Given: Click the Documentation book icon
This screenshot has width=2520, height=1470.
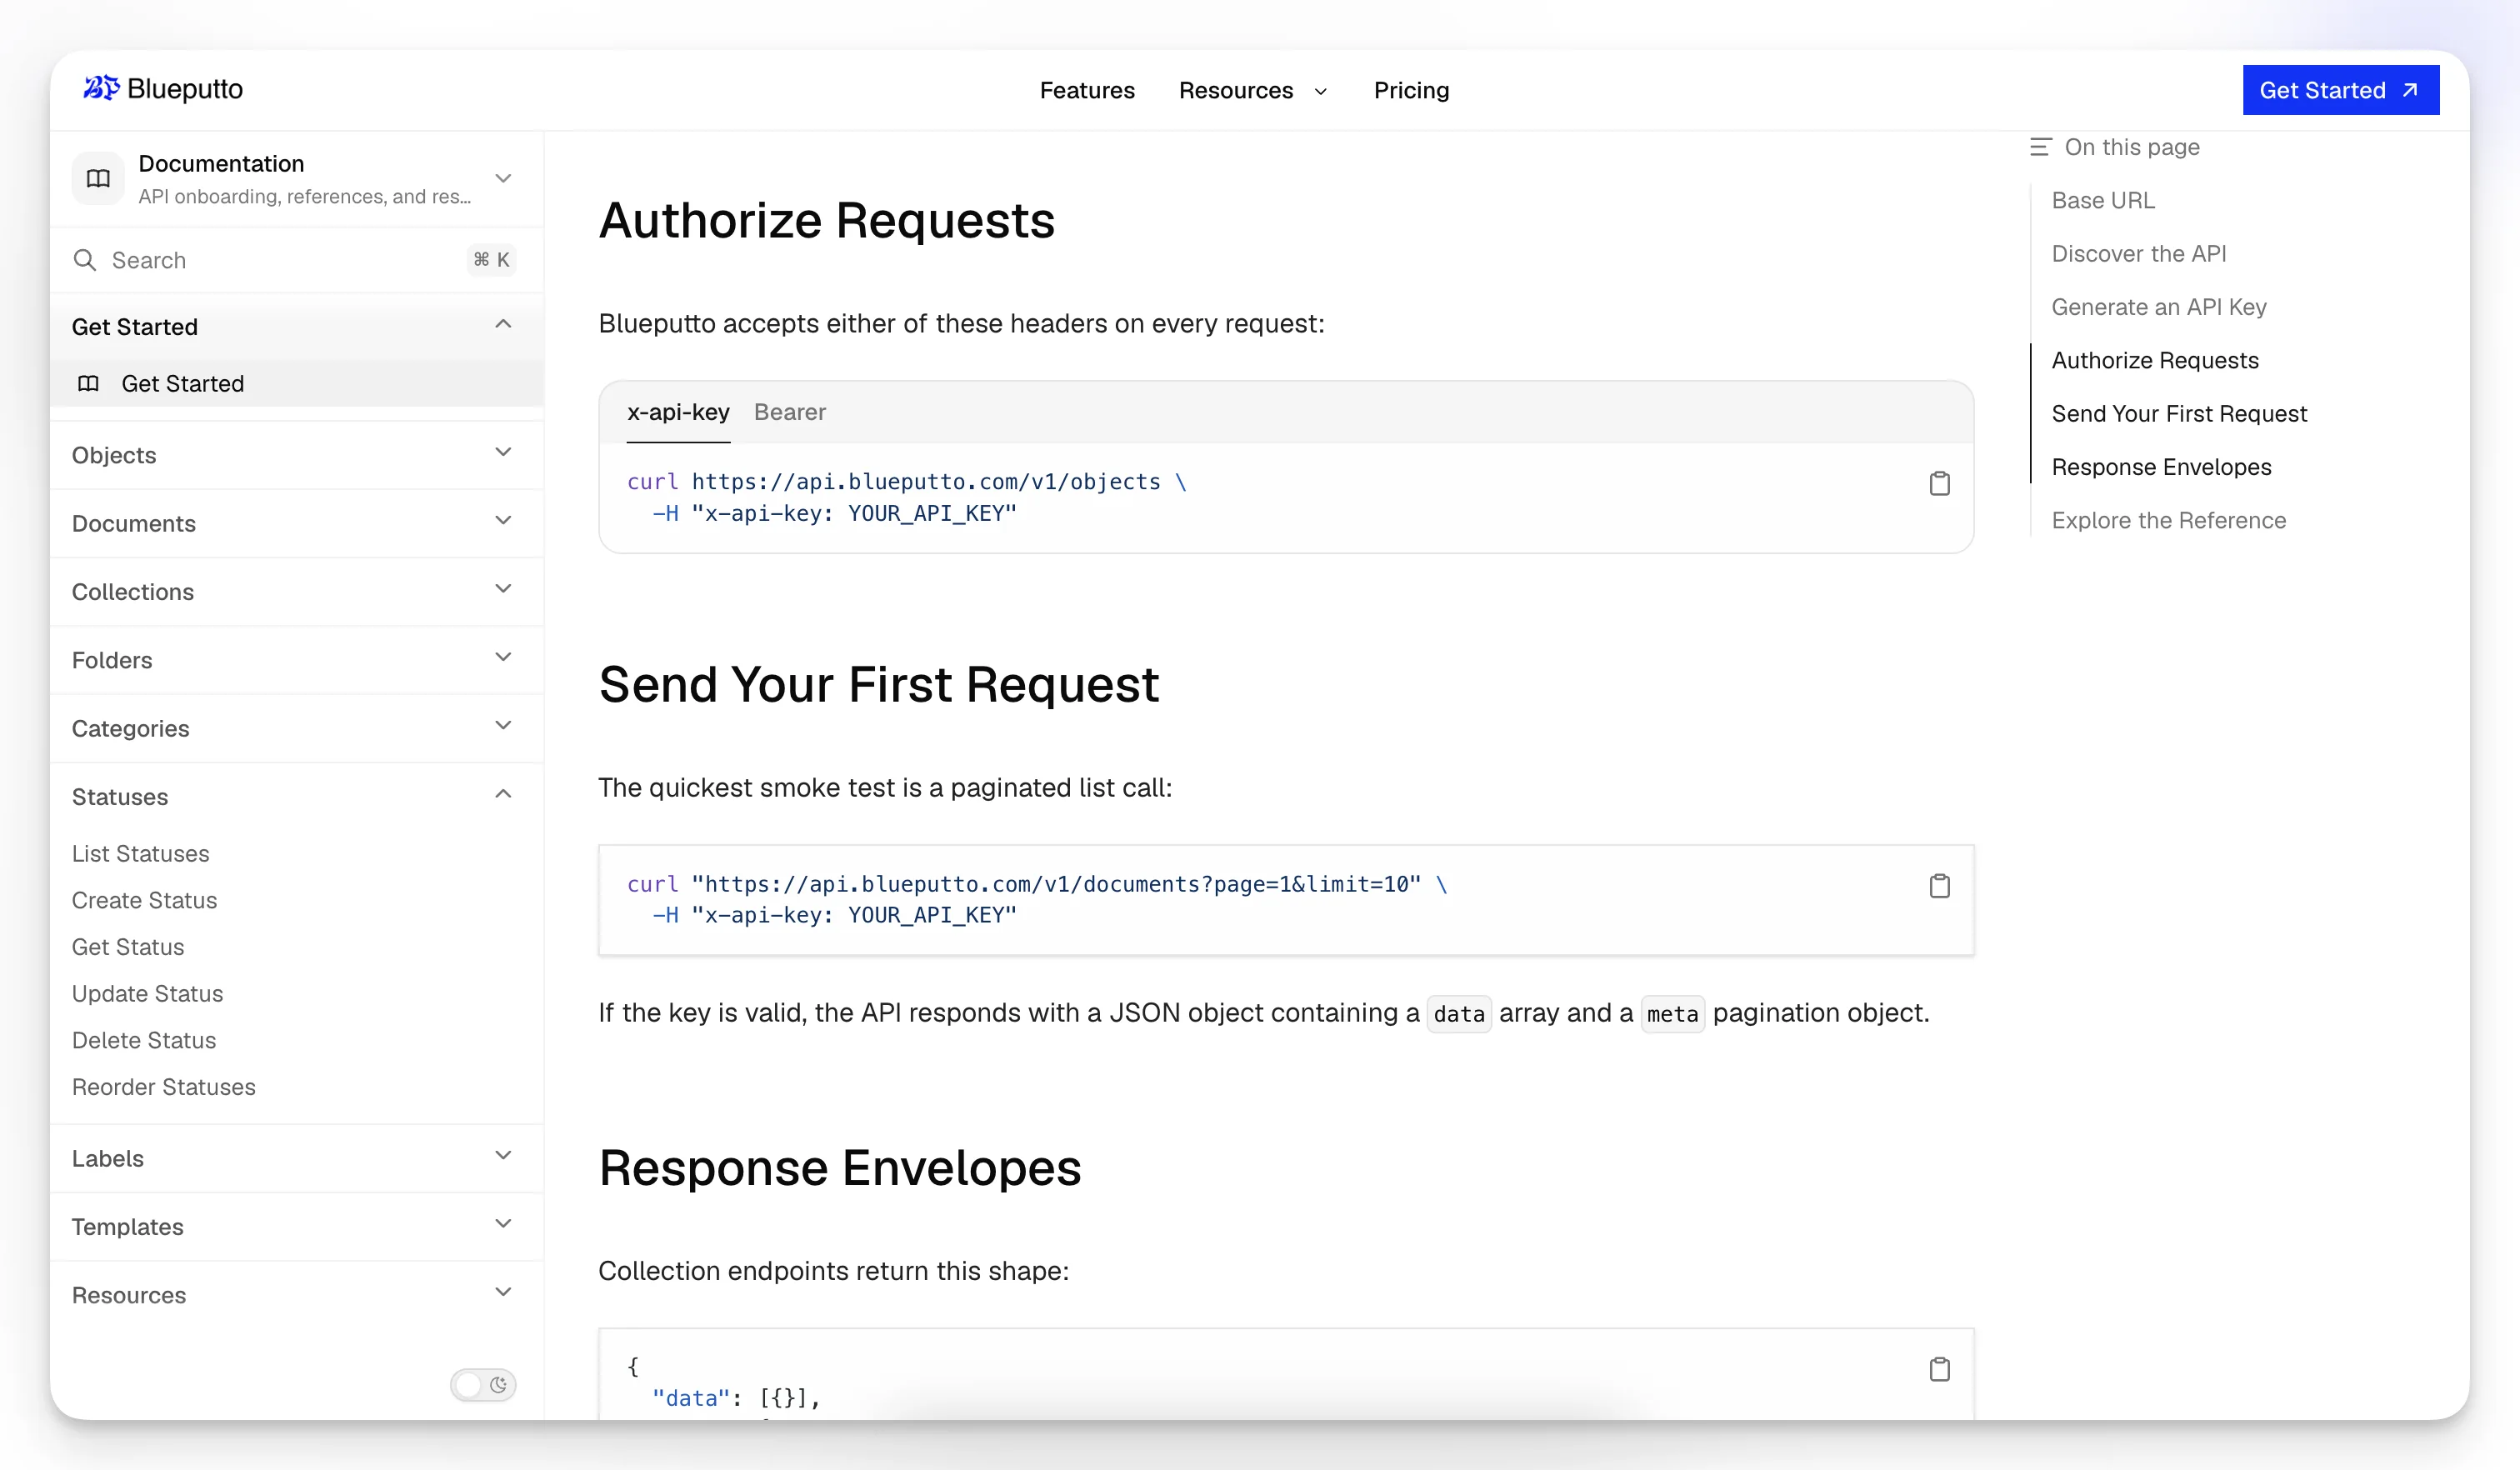Looking at the screenshot, I should (x=98, y=179).
